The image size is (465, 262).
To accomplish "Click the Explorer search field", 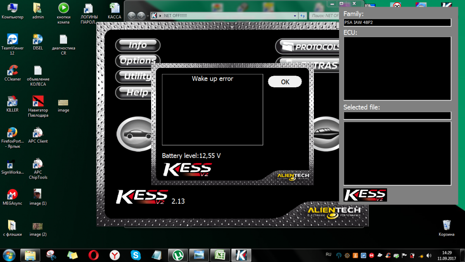I will coord(325,16).
